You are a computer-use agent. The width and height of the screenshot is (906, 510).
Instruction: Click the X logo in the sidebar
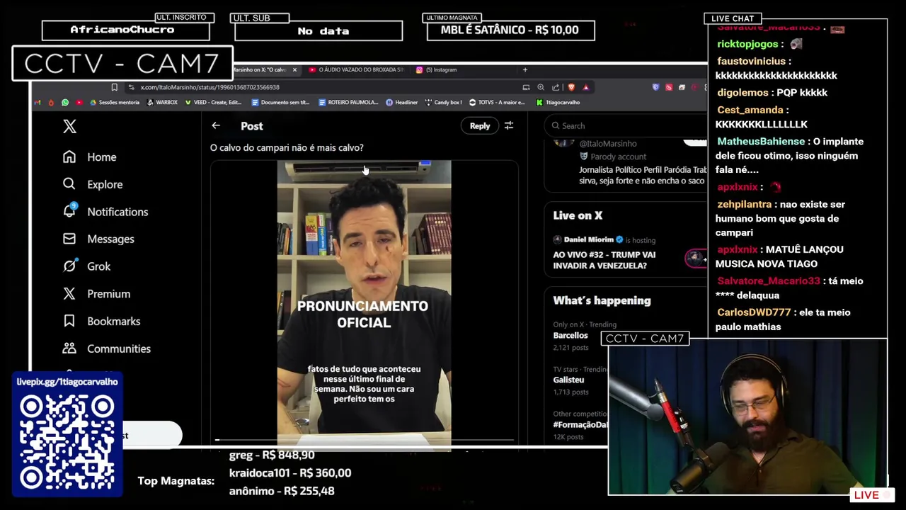coord(69,126)
